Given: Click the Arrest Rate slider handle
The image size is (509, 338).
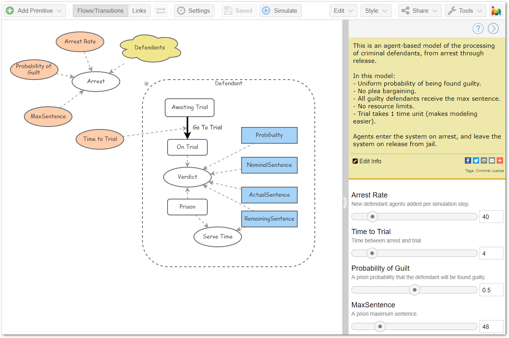Looking at the screenshot, I should pyautogui.click(x=372, y=217).
